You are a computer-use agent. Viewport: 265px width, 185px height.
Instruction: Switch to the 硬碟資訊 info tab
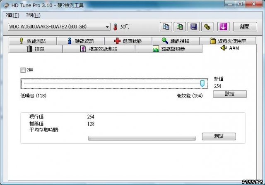[81, 41]
